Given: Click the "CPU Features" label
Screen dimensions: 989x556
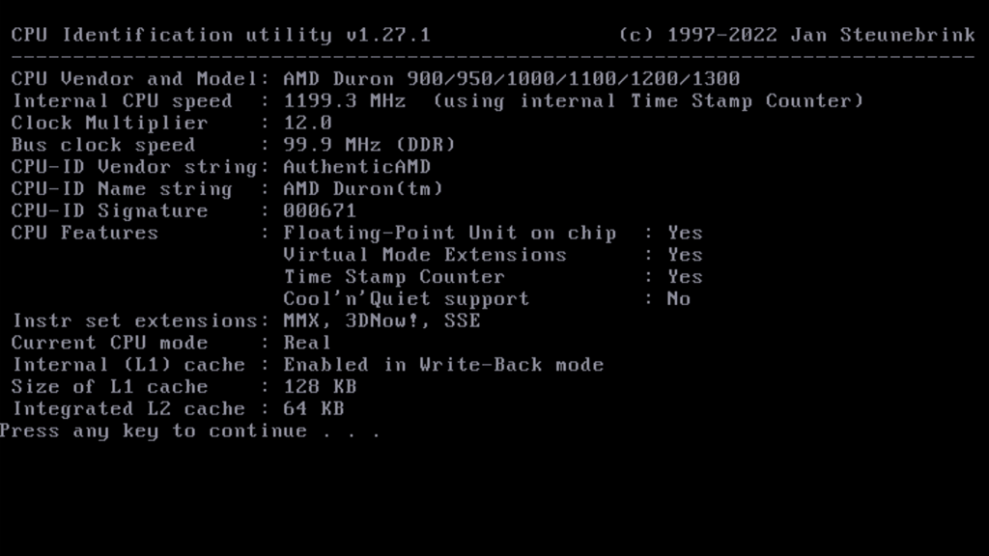Looking at the screenshot, I should coord(84,234).
